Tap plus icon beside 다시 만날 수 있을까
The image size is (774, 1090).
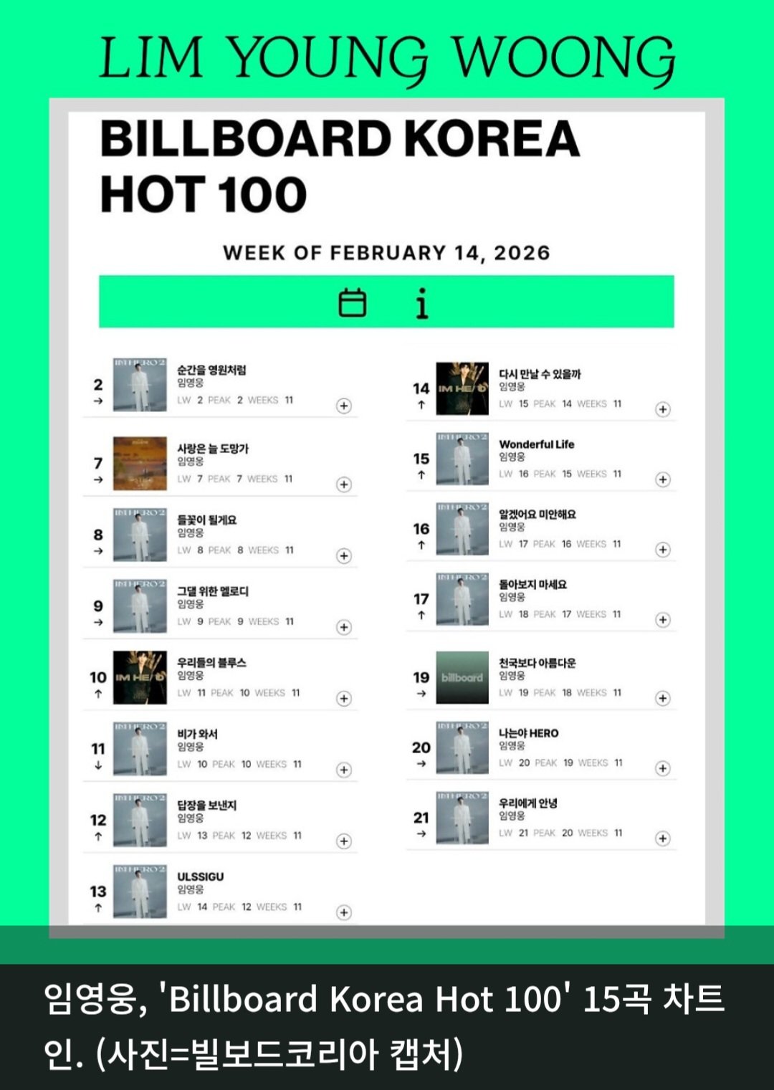(x=663, y=410)
